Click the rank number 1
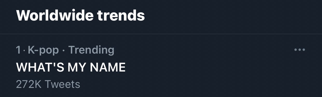Viewport: 322px width, 97px height. coord(18,50)
